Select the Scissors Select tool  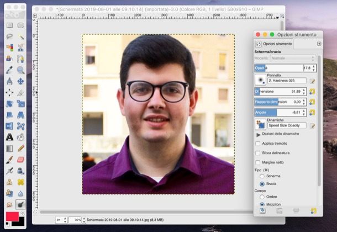click(20, 48)
